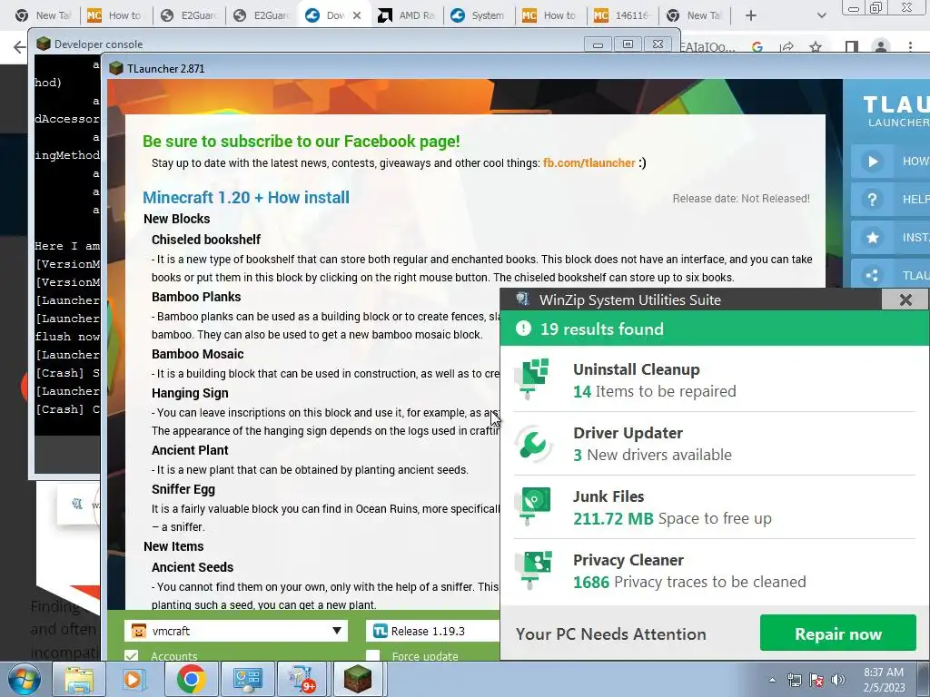Viewport: 930px width, 697px height.
Task: Close the active Dow Chrome tab
Action: pos(356,15)
